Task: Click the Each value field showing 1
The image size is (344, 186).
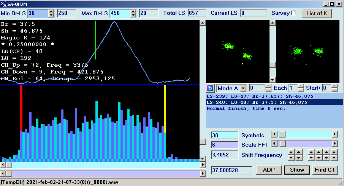Action: pyautogui.click(x=293, y=88)
